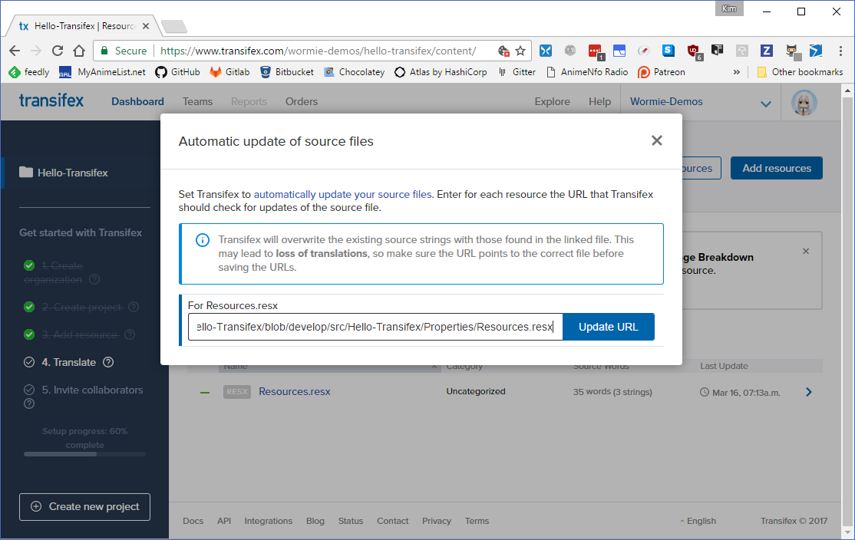
Task: Open the automatically update your source files link
Action: tap(342, 195)
